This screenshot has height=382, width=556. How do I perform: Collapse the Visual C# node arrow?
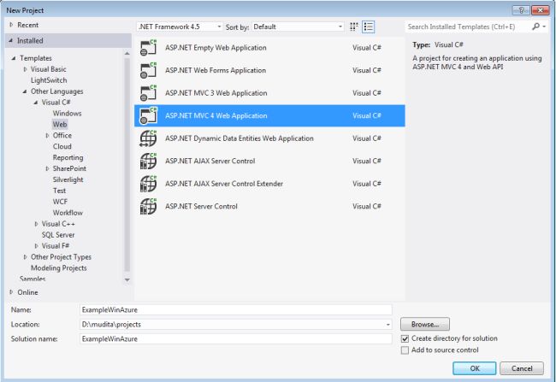(x=36, y=103)
